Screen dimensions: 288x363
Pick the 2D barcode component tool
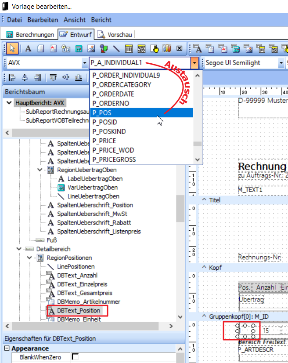(x=141, y=49)
